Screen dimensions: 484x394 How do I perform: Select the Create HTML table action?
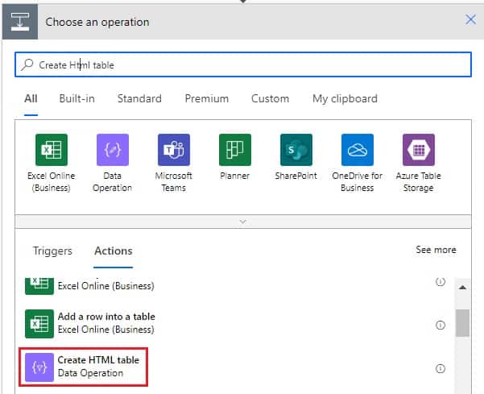(x=83, y=367)
